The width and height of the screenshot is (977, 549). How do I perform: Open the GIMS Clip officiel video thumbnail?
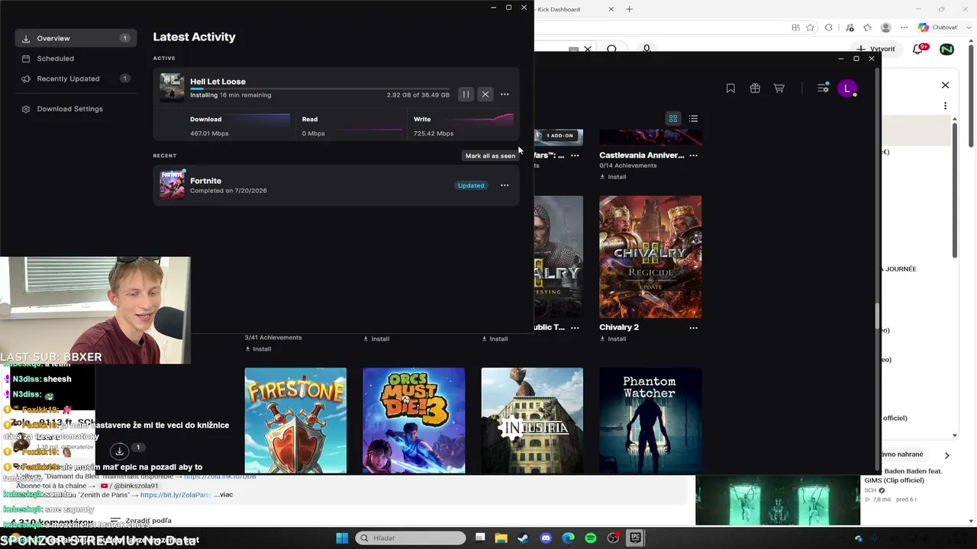pyautogui.click(x=778, y=501)
